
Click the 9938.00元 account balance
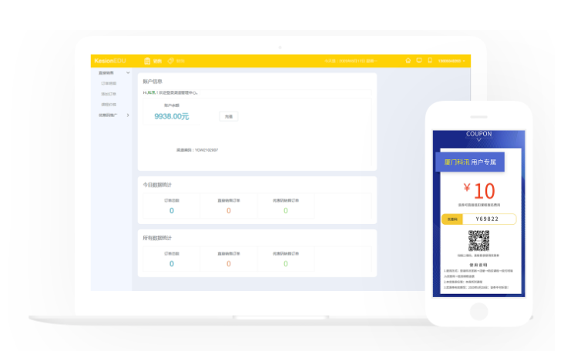click(x=171, y=116)
